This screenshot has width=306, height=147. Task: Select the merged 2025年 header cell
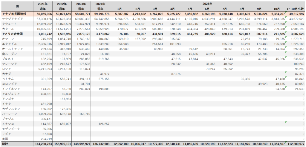pyautogui.click(x=207, y=4)
